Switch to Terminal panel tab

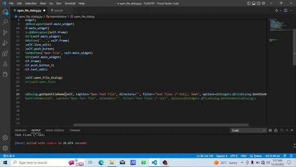(75, 130)
